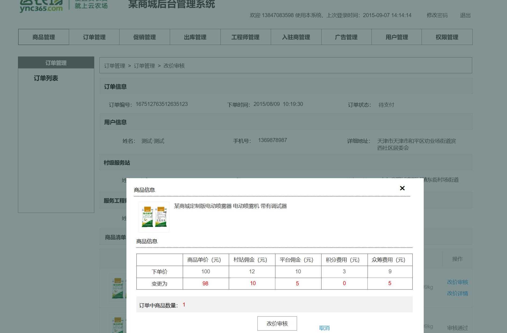The height and width of the screenshot is (333, 507).
Task: Select the 商品管理 menu tab
Action: point(43,37)
